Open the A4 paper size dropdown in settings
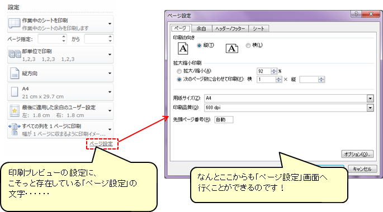 tap(60, 92)
